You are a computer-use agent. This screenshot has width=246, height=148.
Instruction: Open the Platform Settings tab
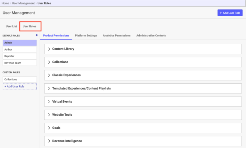tap(86, 35)
